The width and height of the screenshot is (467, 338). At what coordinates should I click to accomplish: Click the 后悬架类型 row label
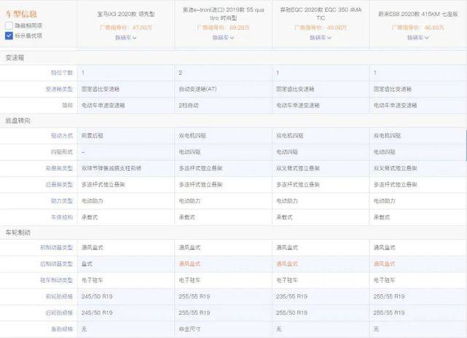coord(59,185)
